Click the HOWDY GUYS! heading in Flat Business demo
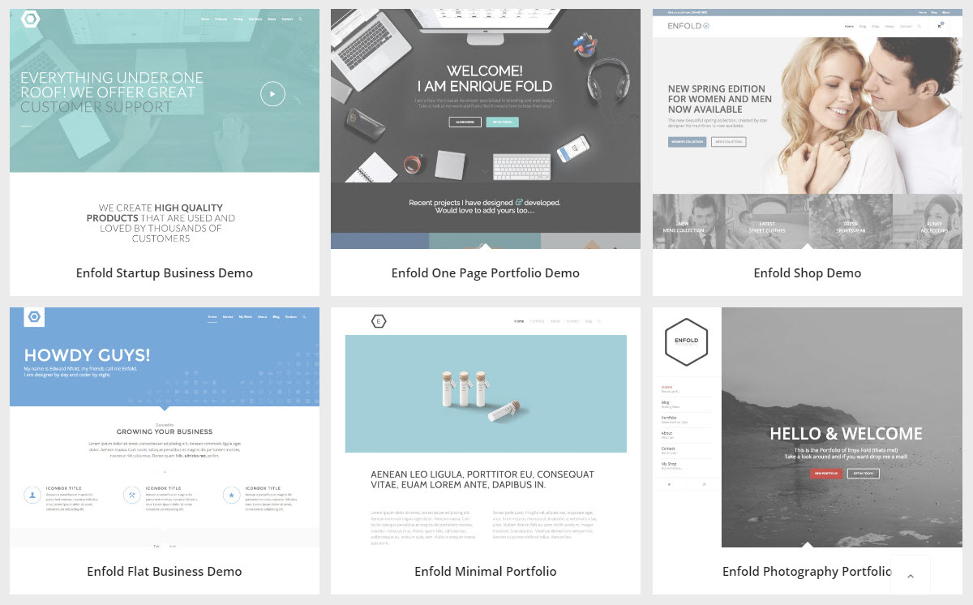Image resolution: width=973 pixels, height=605 pixels. (x=87, y=355)
